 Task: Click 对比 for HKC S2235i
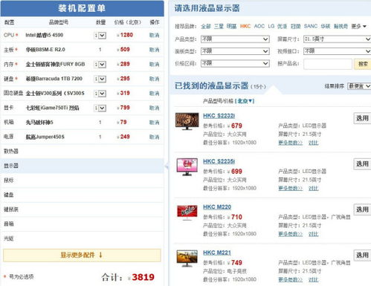(x=313, y=189)
